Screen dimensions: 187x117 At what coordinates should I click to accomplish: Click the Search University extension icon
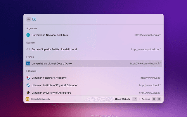[27, 99]
